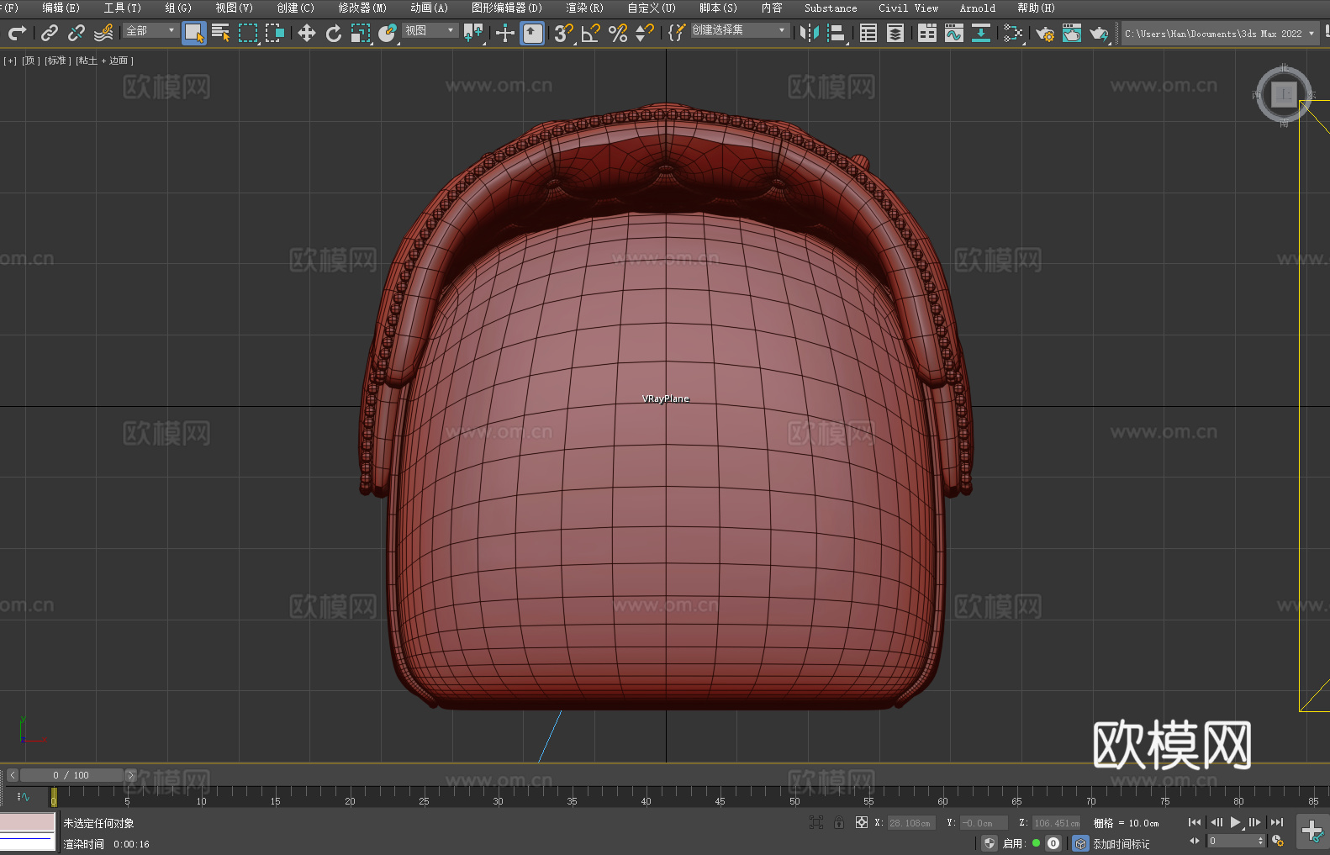Click the [粘土 + 边面] display label
Viewport: 1330px width, 855px height.
coord(105,61)
